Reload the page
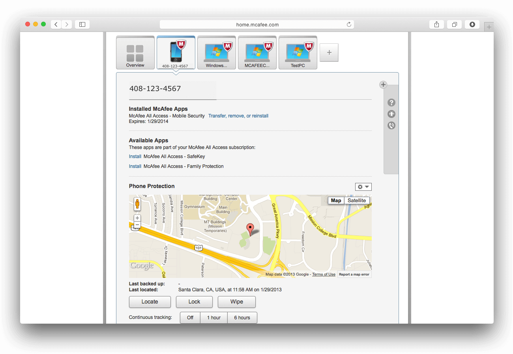The height and width of the screenshot is (354, 513). (x=349, y=24)
